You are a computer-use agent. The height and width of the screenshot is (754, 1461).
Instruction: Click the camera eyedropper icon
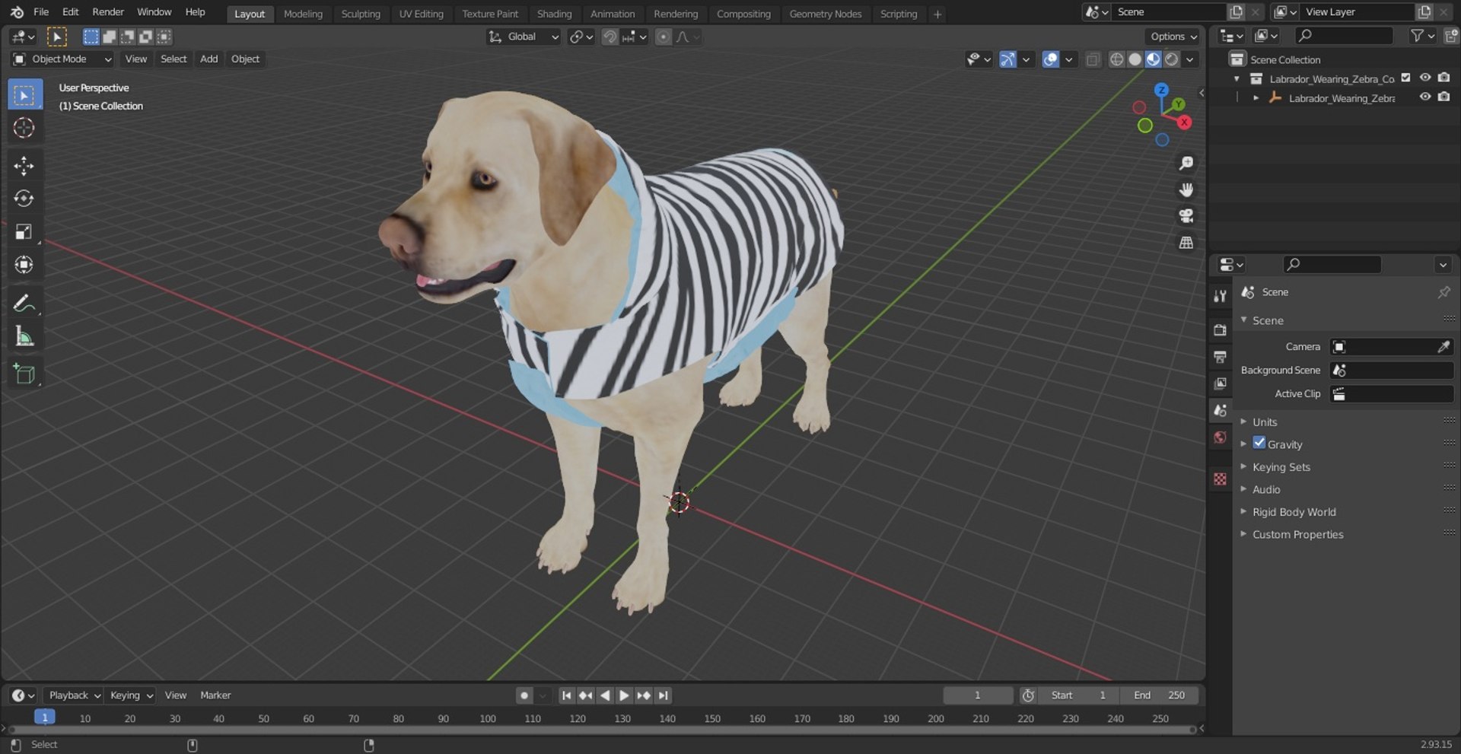click(x=1443, y=347)
